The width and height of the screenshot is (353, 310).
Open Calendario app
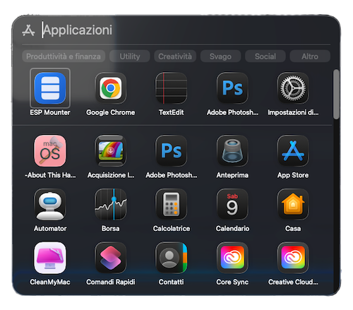point(232,204)
